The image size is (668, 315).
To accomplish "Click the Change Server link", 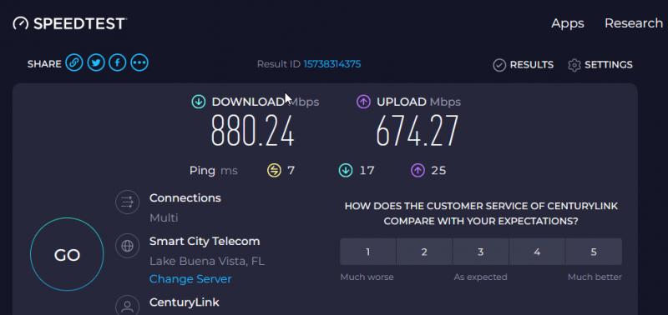I will click(x=190, y=279).
